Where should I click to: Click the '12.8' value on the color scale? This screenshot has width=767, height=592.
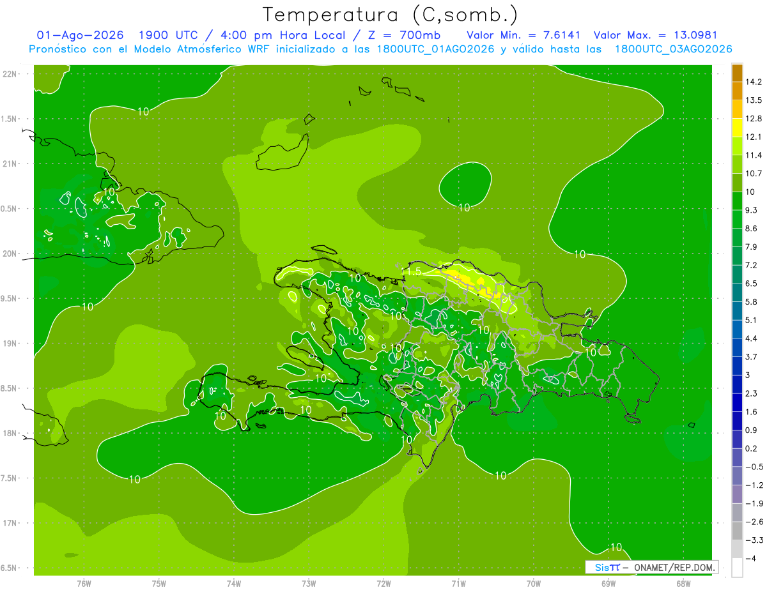[753, 118]
